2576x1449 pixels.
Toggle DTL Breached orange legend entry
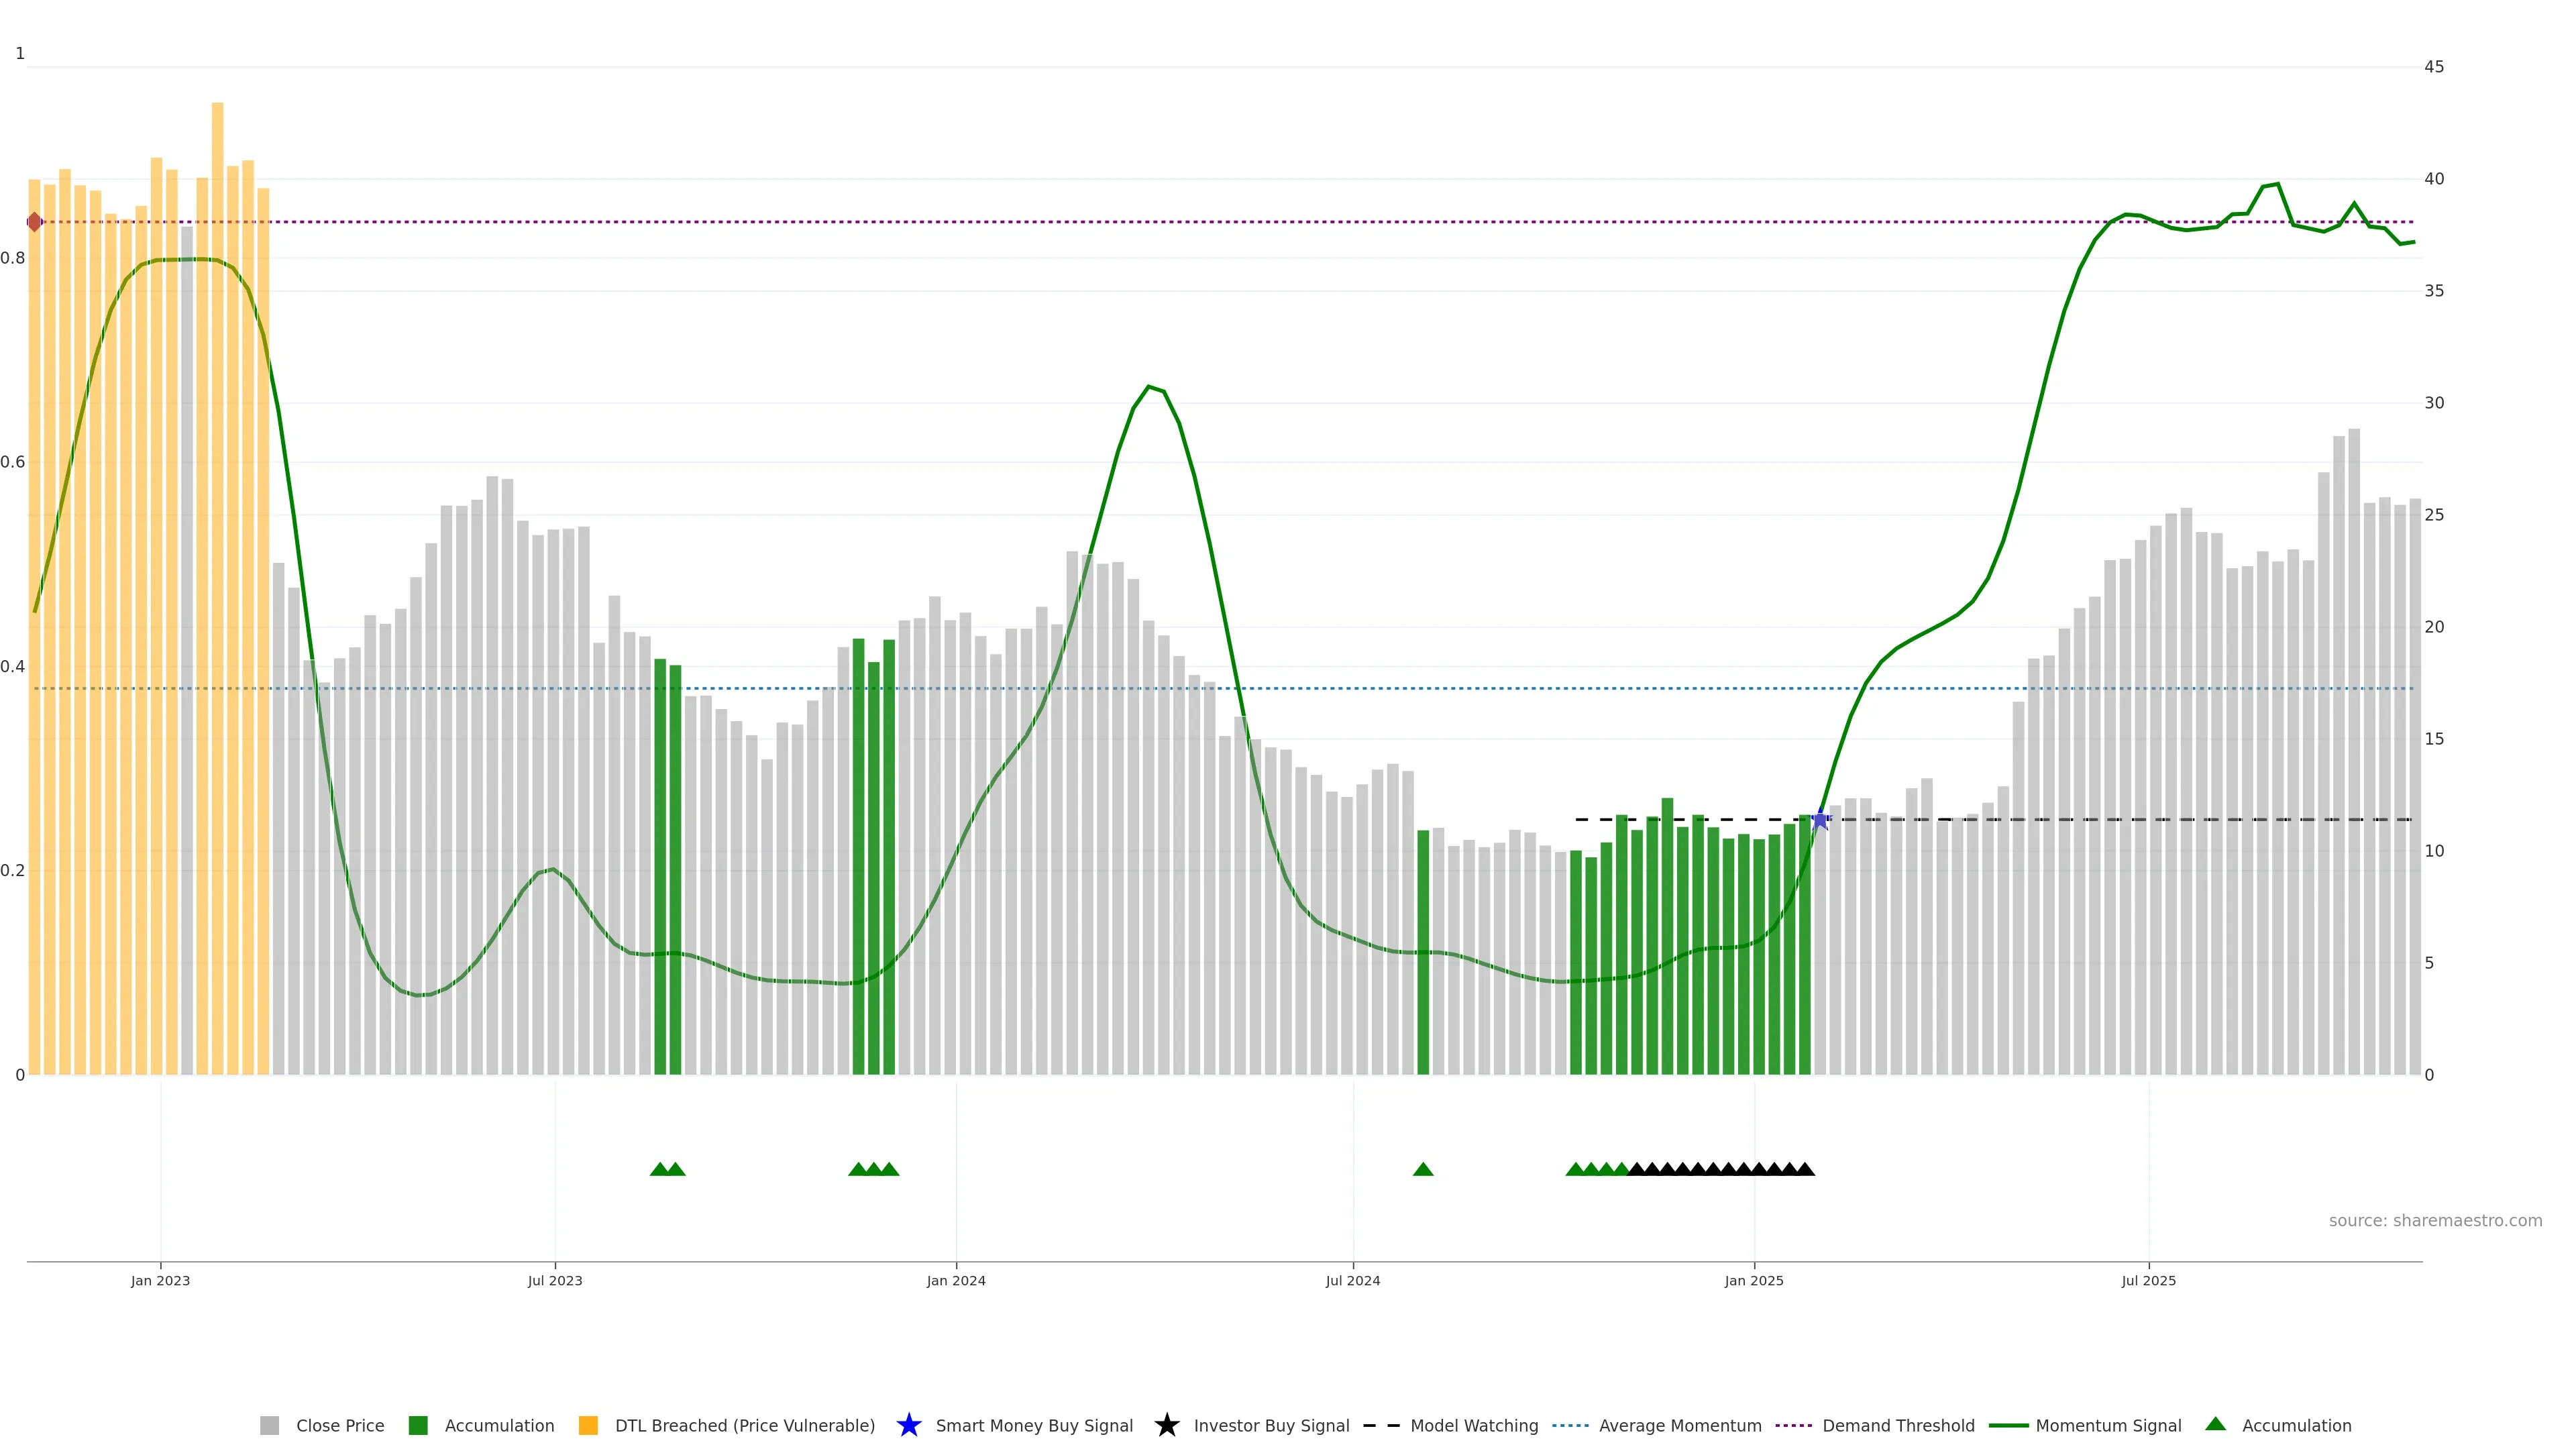pyautogui.click(x=588, y=1425)
